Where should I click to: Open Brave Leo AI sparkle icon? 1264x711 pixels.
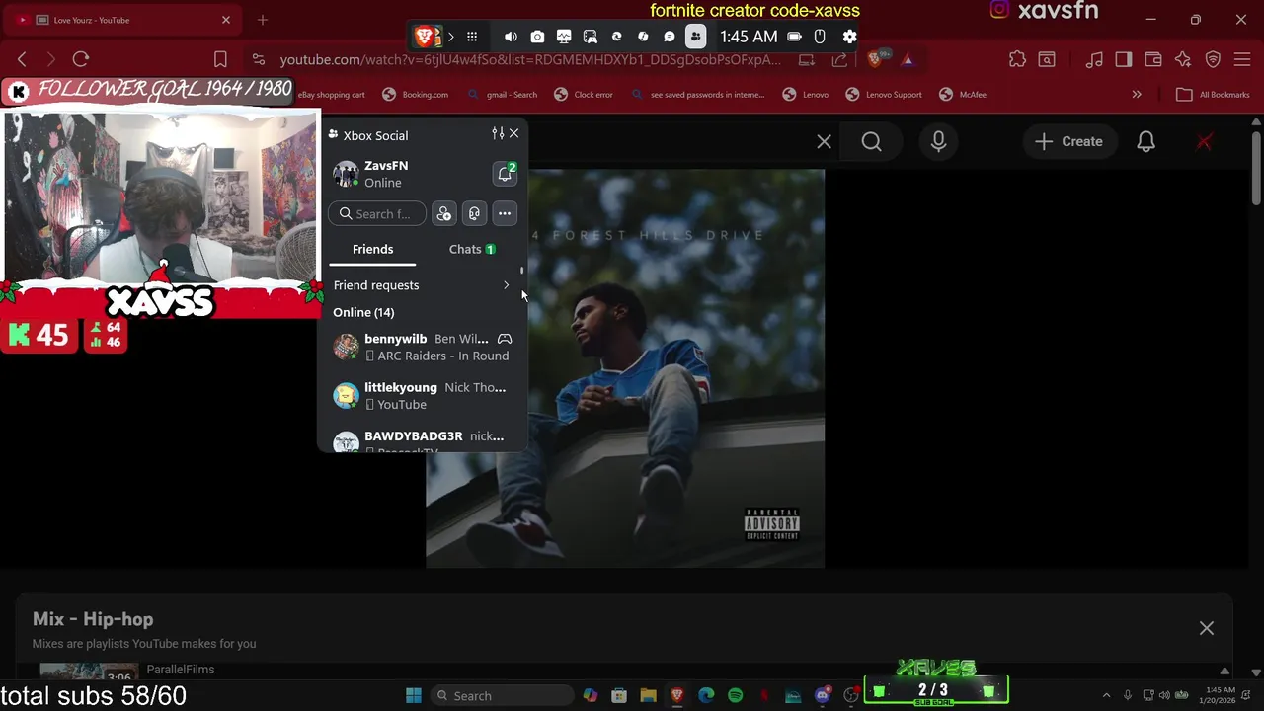pyautogui.click(x=1183, y=59)
